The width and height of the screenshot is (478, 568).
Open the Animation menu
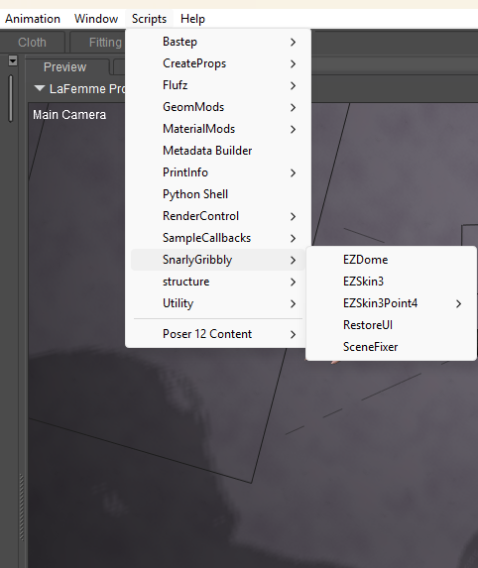click(x=33, y=19)
